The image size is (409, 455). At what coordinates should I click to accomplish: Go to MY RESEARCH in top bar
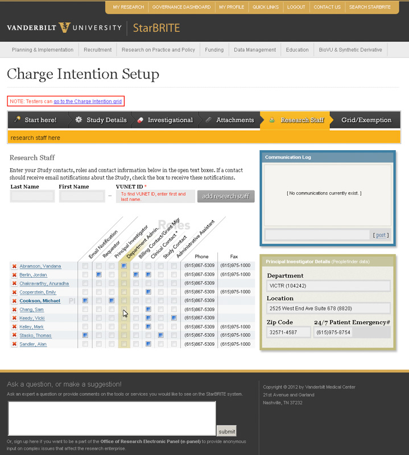tap(129, 7)
